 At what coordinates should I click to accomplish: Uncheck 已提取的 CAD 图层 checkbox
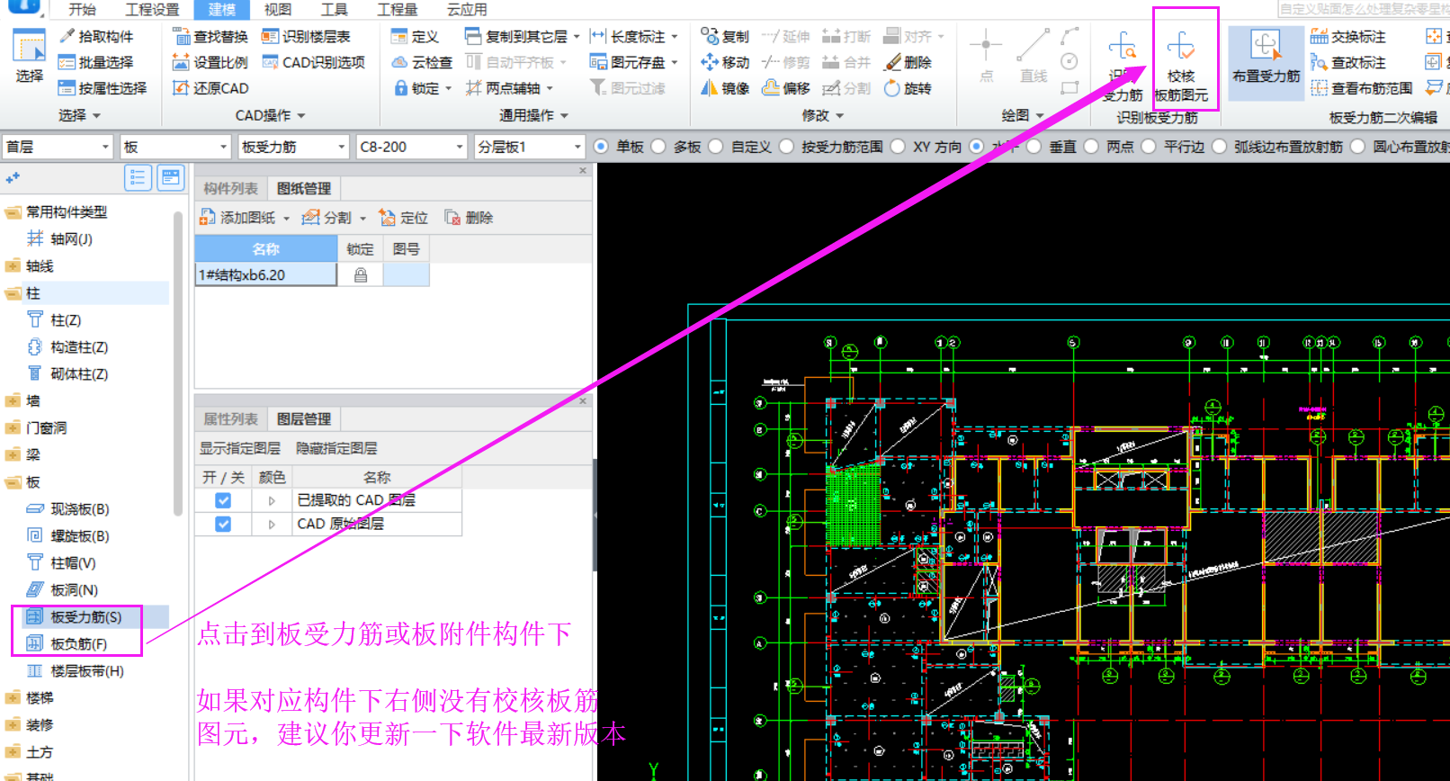coord(223,500)
